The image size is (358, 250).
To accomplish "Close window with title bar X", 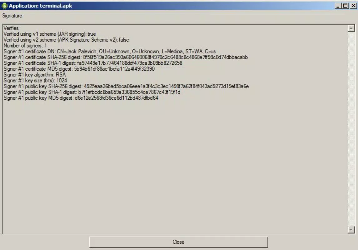I will 353,6.
